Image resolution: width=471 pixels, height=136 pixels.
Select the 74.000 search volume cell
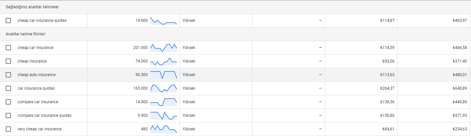pyautogui.click(x=141, y=61)
